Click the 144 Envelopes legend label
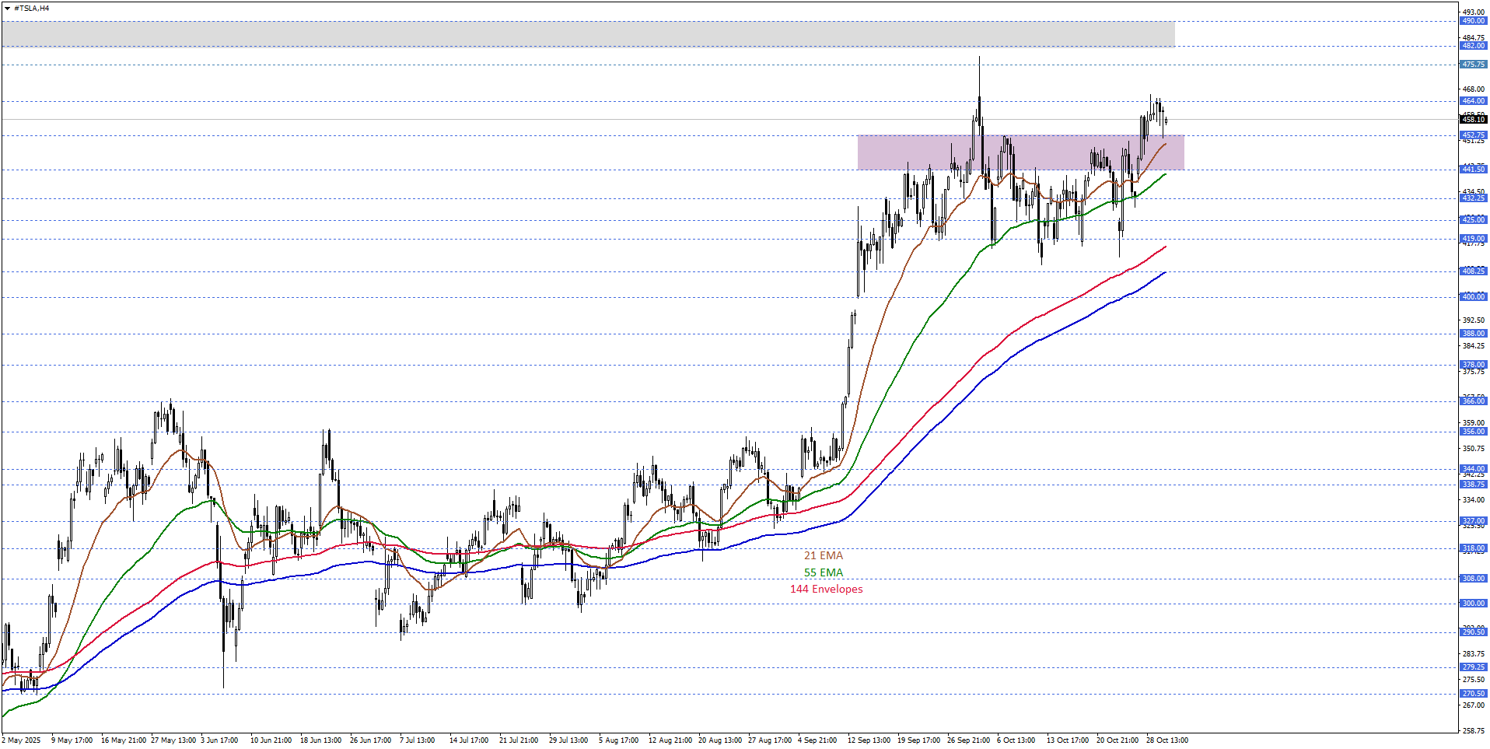This screenshot has height=749, width=1490. point(826,589)
